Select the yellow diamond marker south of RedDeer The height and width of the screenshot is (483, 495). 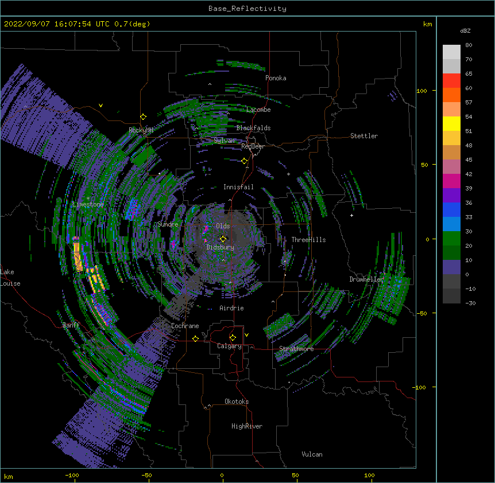point(245,161)
